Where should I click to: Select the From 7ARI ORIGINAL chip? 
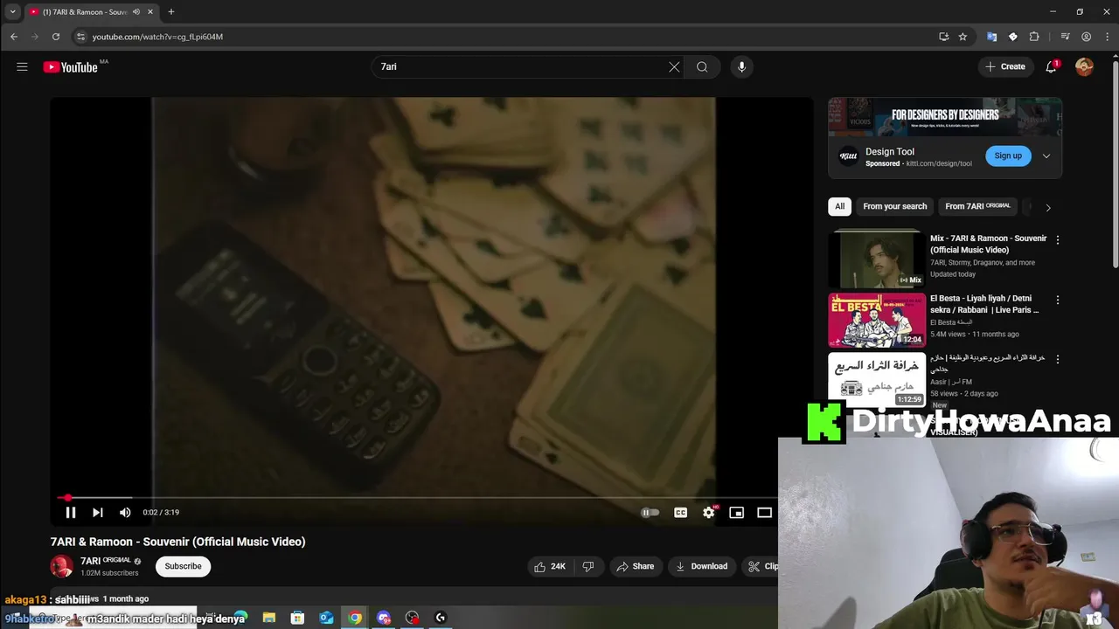(977, 206)
